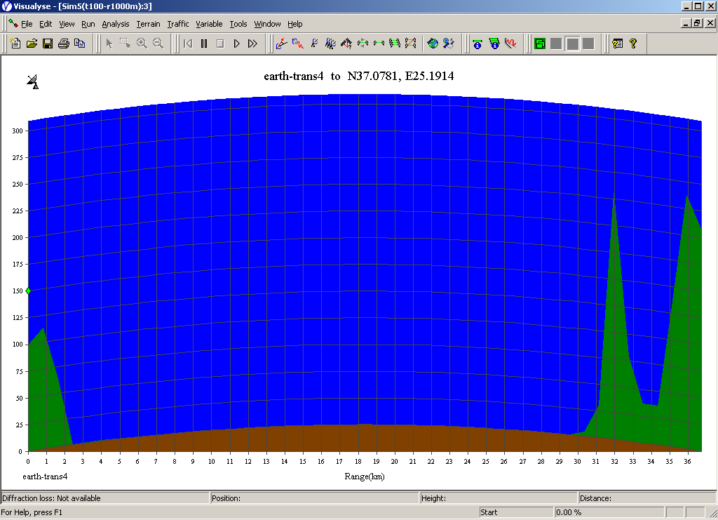
Task: Click the 'Distance:' status bar field
Action: coord(647,498)
